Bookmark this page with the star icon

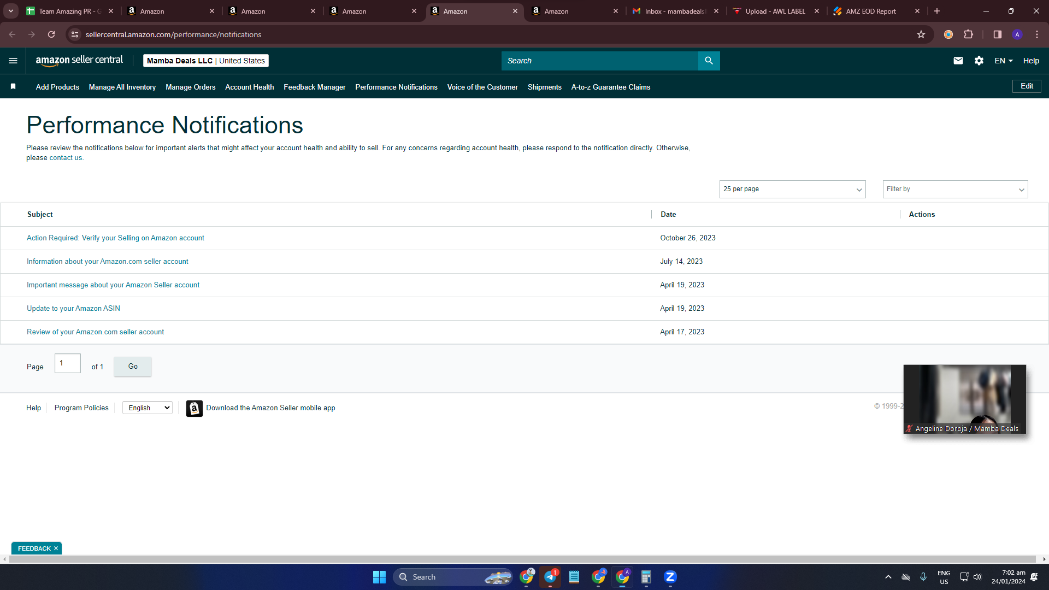pos(921,34)
